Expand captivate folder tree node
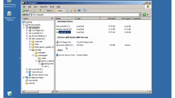The image size is (175, 98). point(30,41)
